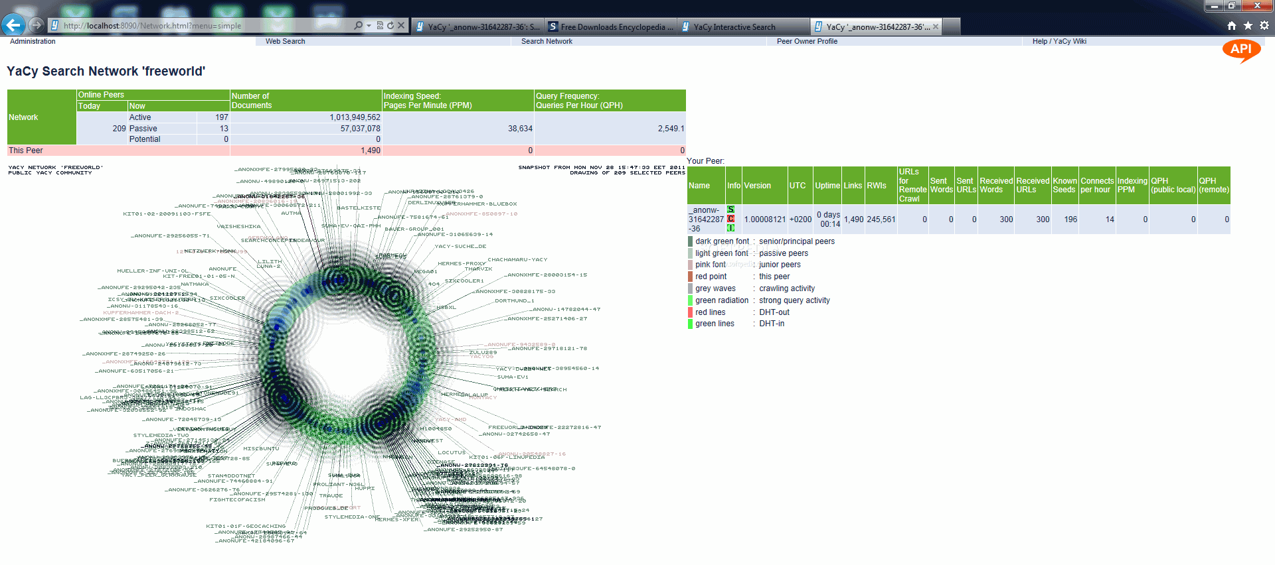Click the green radiation legend swatch

pyautogui.click(x=691, y=300)
